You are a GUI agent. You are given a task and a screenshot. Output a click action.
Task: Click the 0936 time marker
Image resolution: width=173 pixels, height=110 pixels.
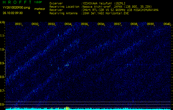click(x=101, y=24)
